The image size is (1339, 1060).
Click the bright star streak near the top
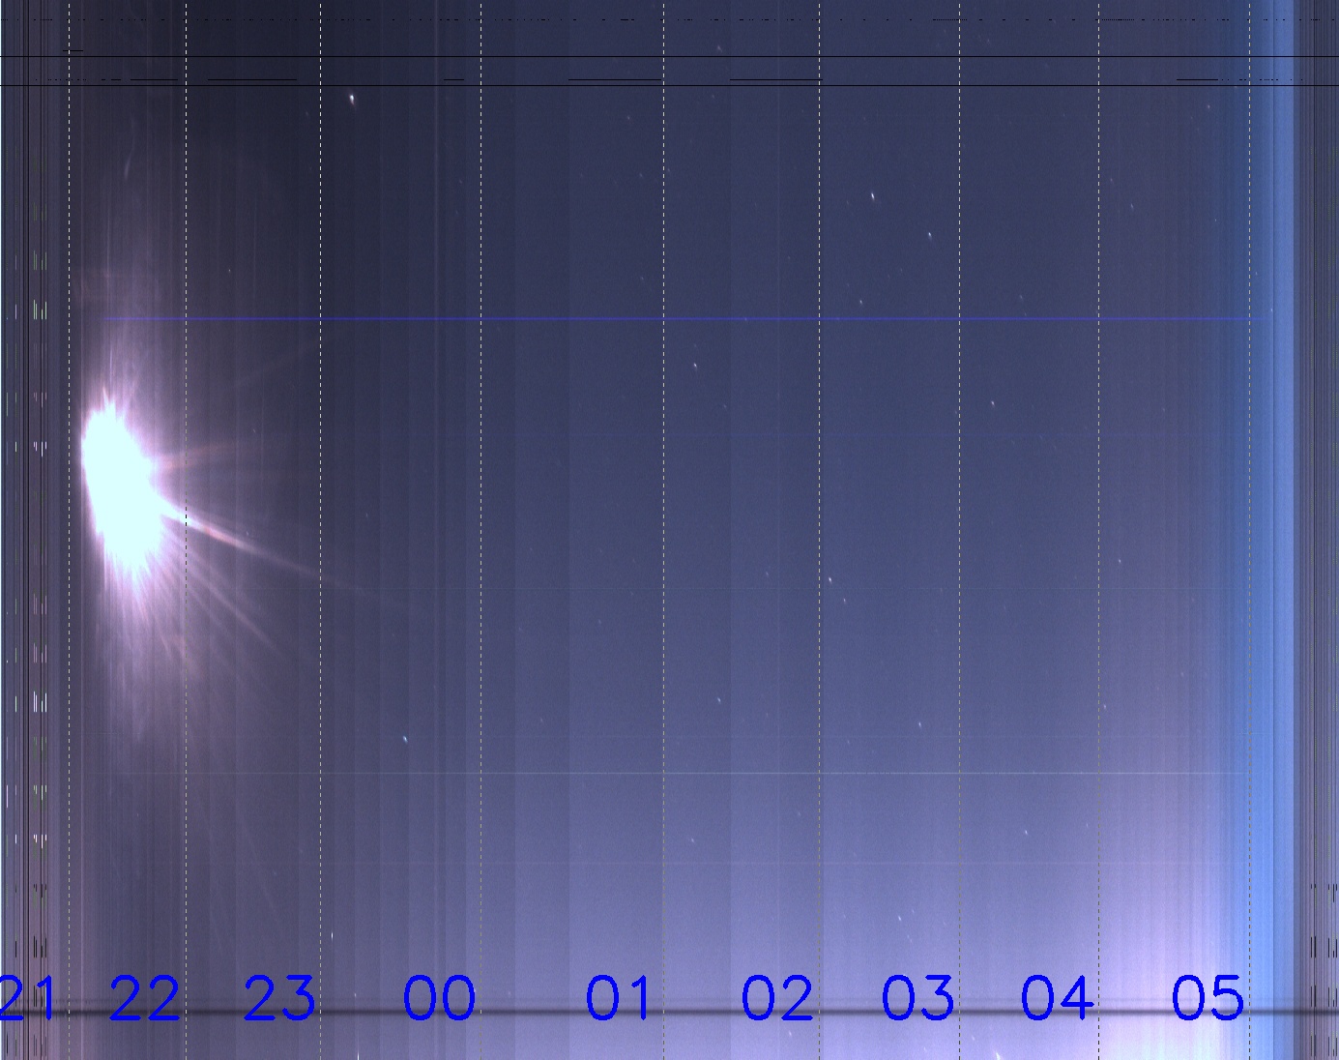(352, 99)
